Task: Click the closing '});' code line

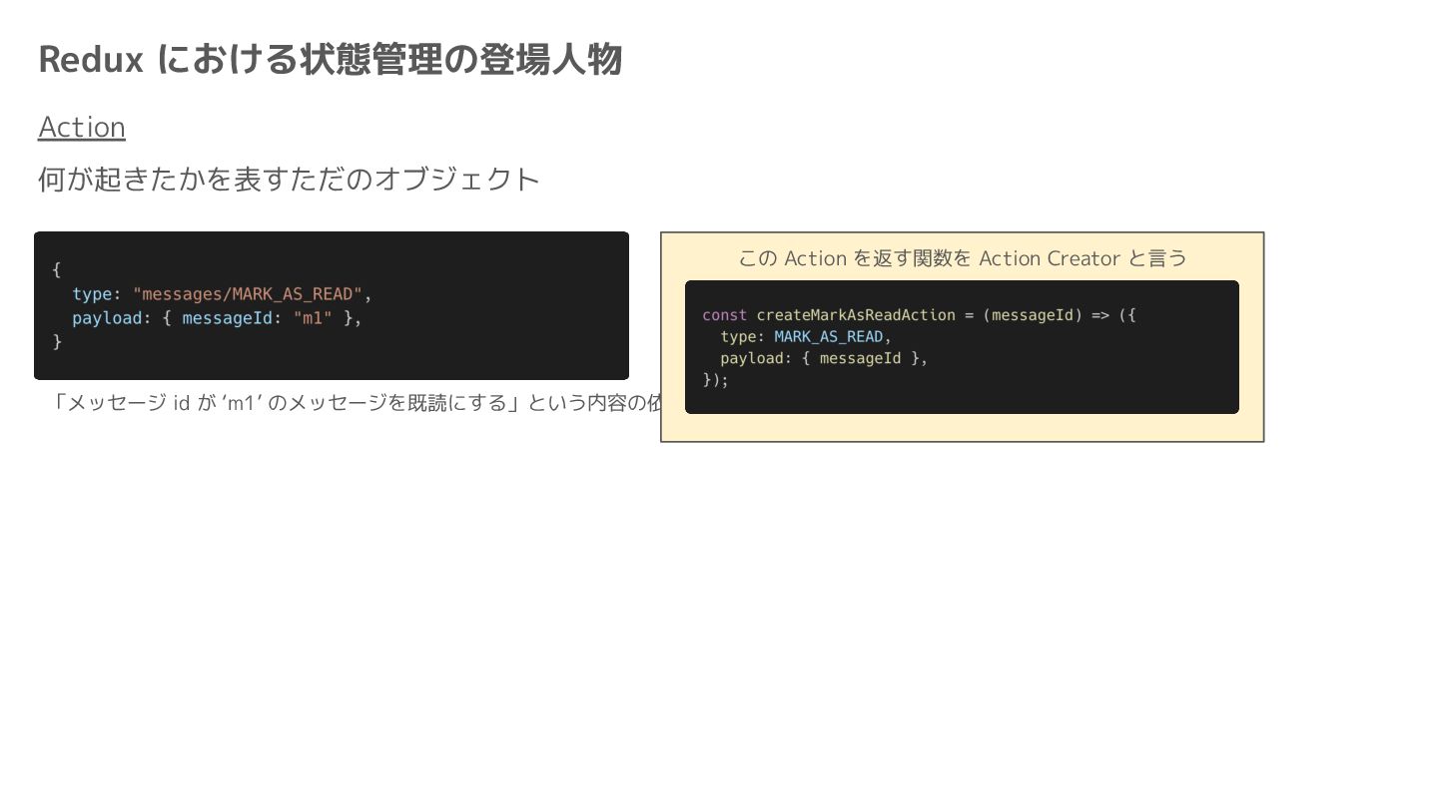Action: point(716,380)
